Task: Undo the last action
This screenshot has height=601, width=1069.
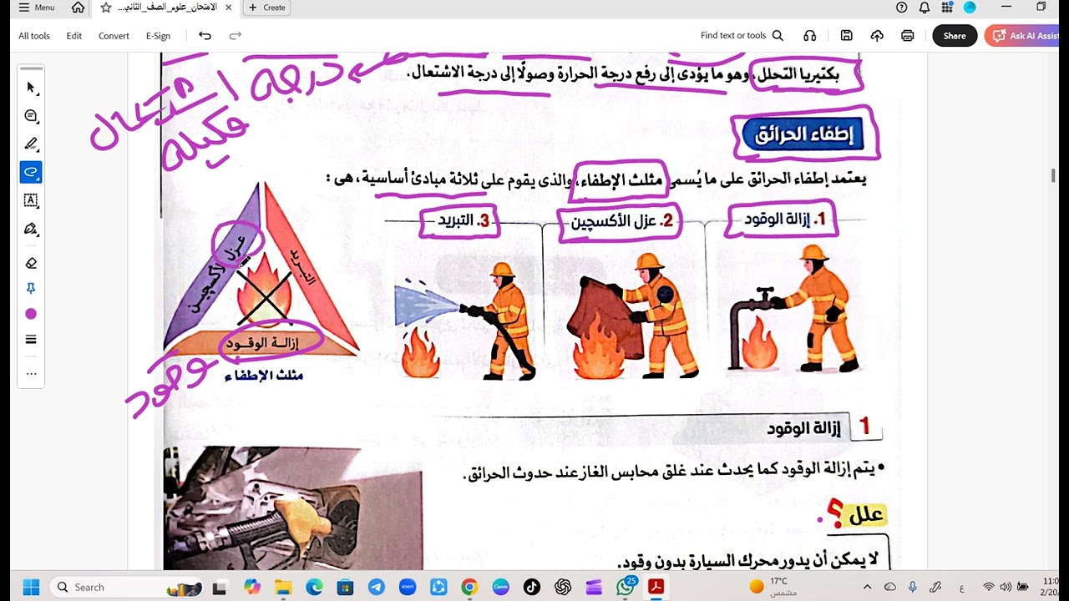Action: [205, 36]
